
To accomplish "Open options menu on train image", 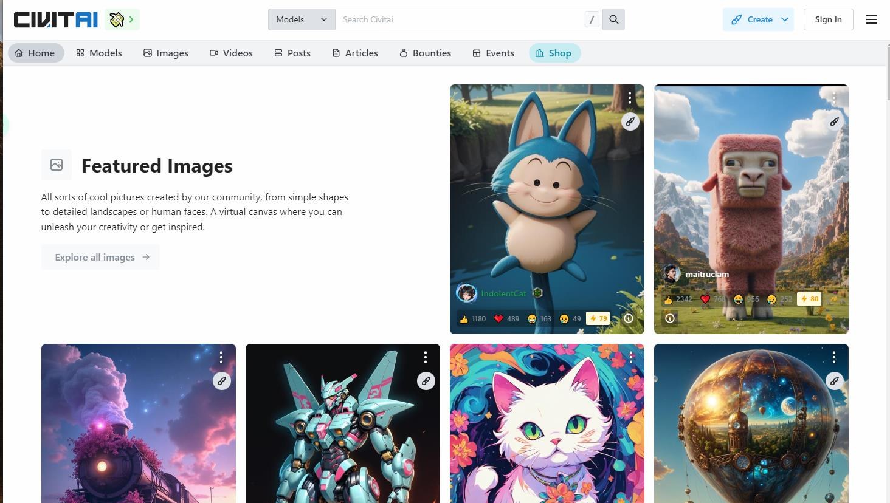I will tap(221, 357).
